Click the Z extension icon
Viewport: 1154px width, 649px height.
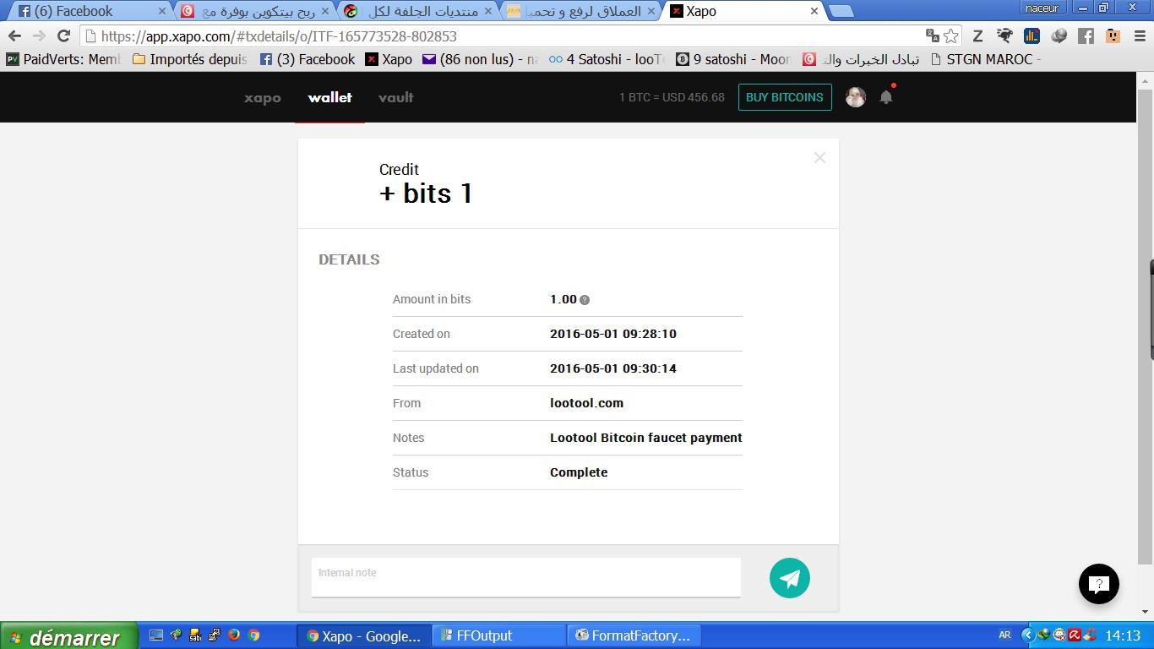[977, 36]
